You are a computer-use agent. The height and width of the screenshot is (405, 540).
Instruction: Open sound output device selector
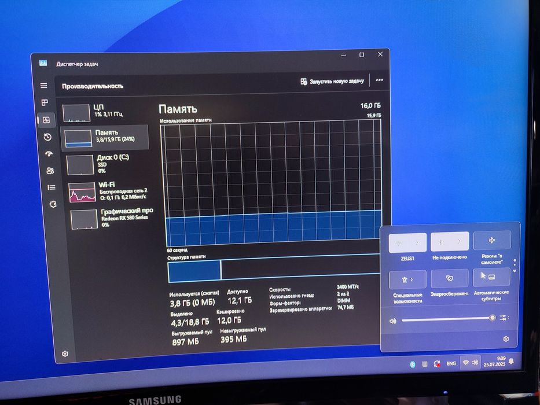(x=504, y=317)
